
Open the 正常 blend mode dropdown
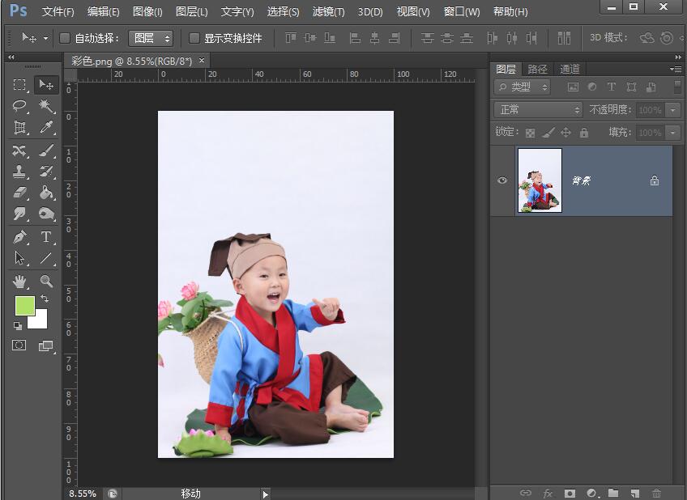tap(539, 109)
